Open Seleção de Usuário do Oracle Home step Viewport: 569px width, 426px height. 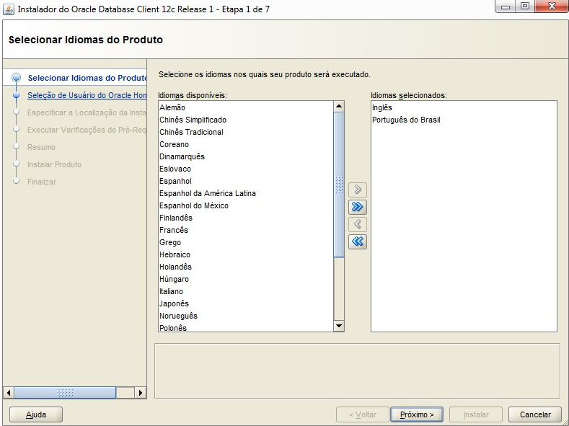pyautogui.click(x=87, y=95)
